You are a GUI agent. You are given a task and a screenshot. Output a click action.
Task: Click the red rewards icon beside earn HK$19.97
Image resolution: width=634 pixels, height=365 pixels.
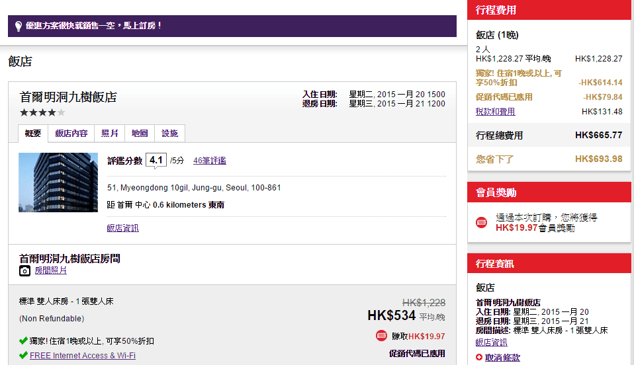pos(381,336)
